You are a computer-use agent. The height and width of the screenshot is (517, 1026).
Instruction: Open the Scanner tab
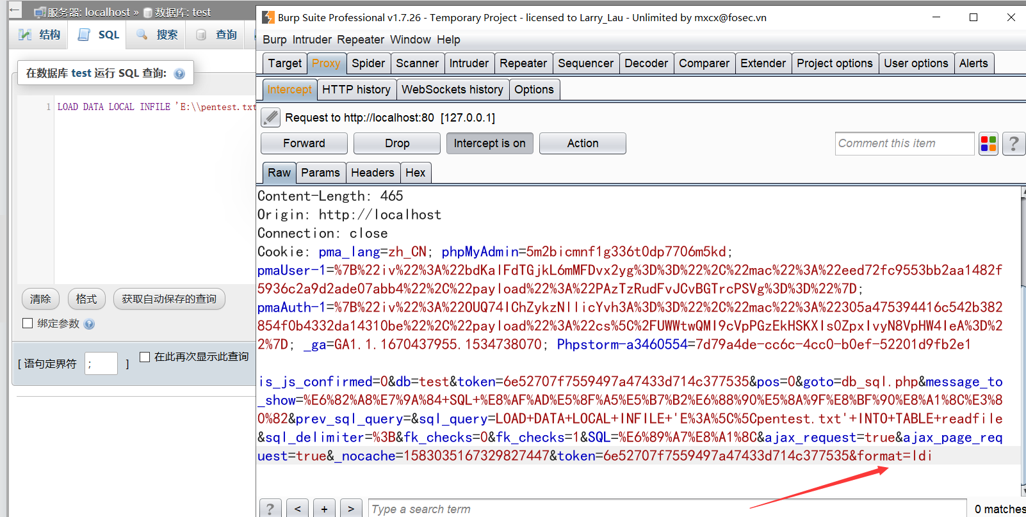[417, 63]
